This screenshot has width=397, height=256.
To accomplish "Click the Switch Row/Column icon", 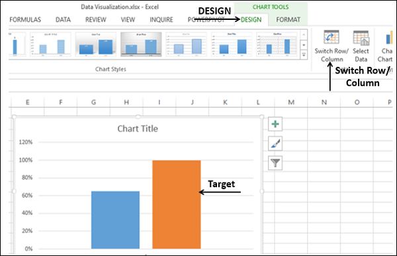I will [331, 37].
